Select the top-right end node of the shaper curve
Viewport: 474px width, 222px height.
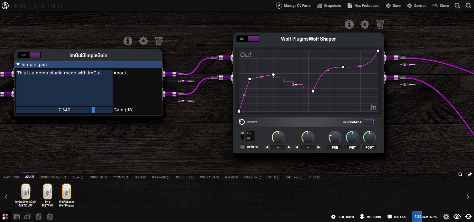tap(378, 51)
